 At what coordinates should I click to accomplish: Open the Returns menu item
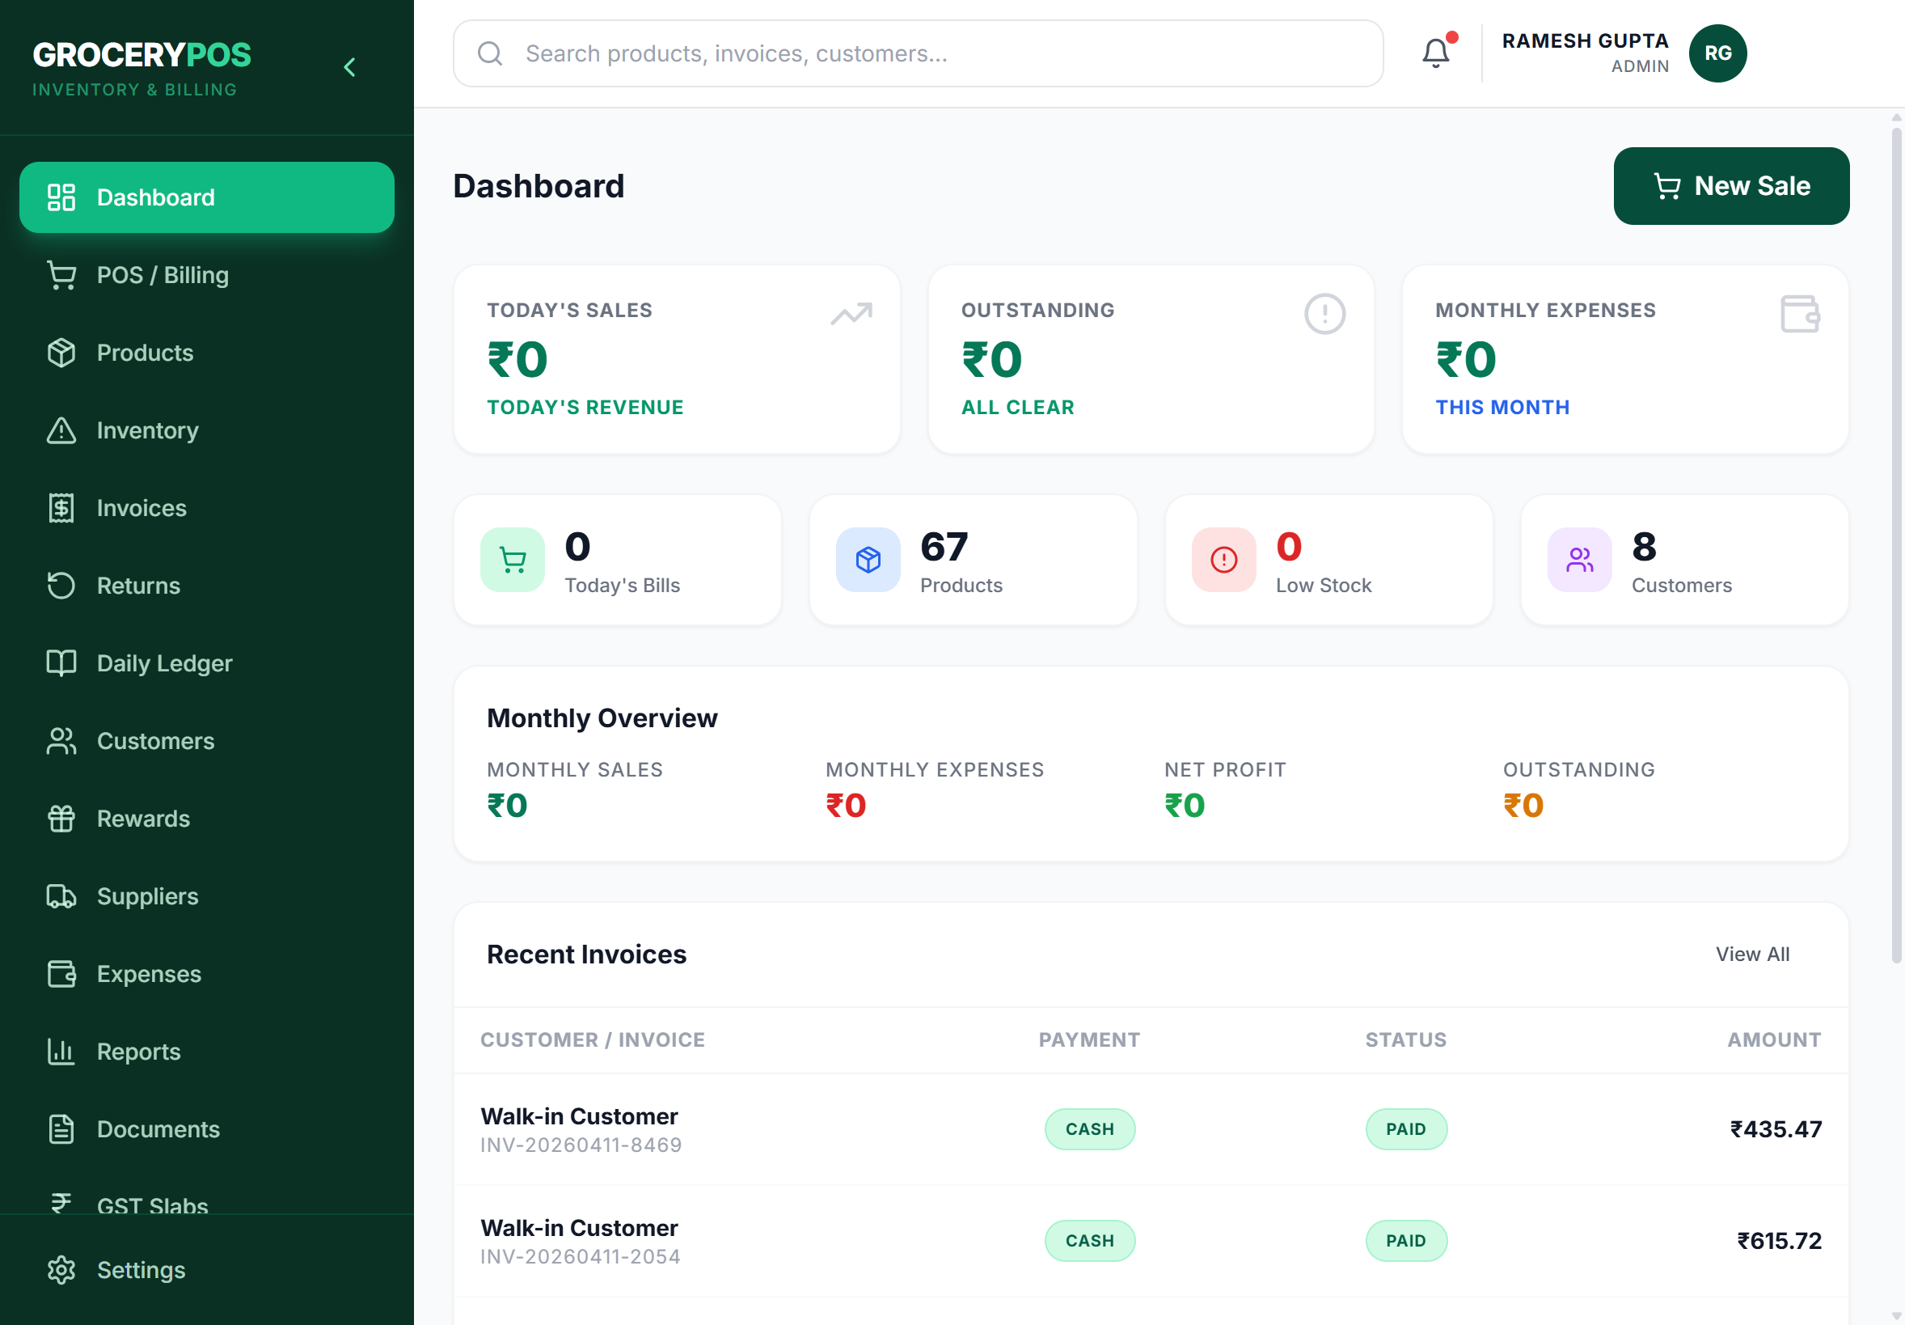click(207, 586)
